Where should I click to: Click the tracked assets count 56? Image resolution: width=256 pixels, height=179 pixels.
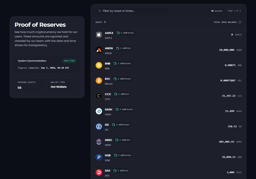[x=20, y=88]
